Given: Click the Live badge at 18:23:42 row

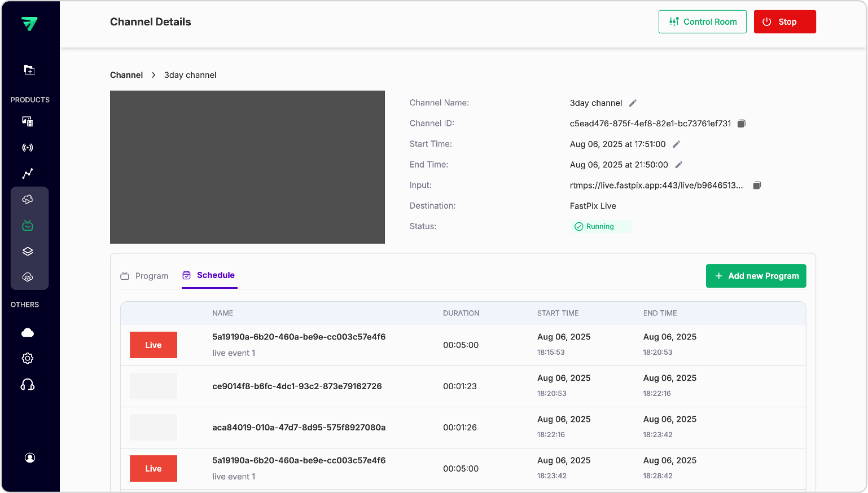Looking at the screenshot, I should pos(154,469).
